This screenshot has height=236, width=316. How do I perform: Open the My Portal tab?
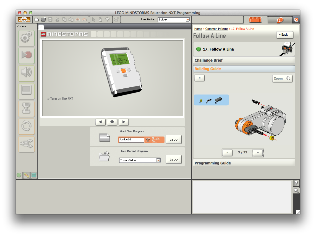pyautogui.click(x=280, y=20)
